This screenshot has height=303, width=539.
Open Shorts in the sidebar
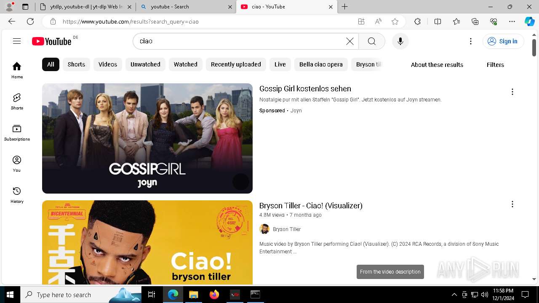pyautogui.click(x=17, y=101)
